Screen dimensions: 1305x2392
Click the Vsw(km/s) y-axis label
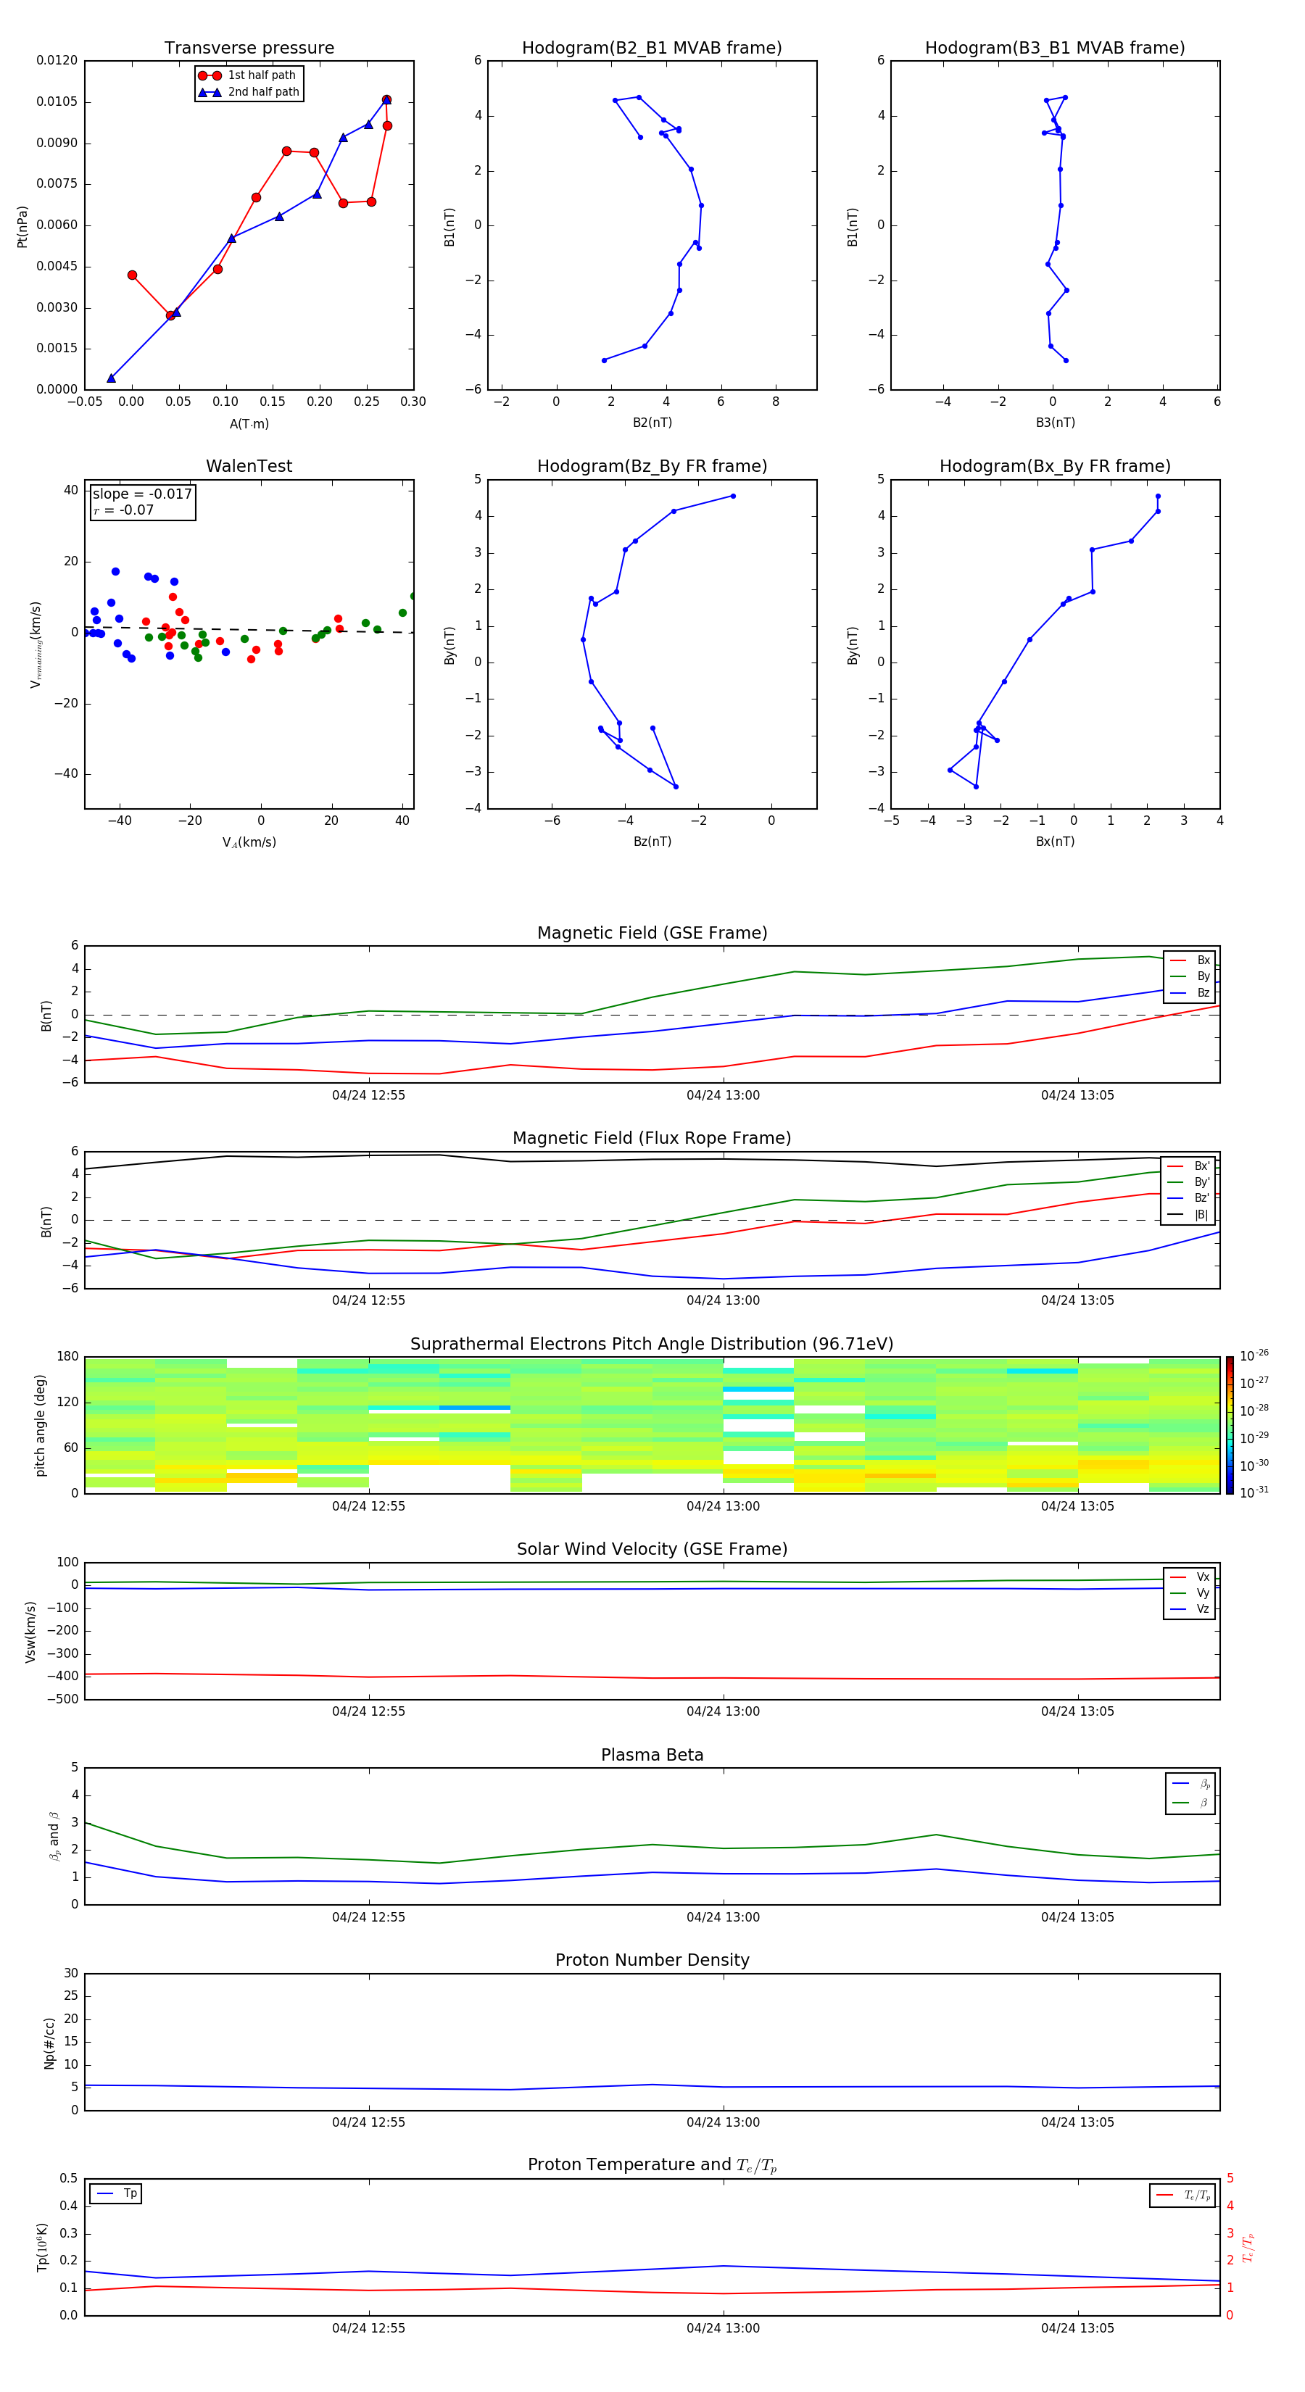click(x=30, y=1632)
